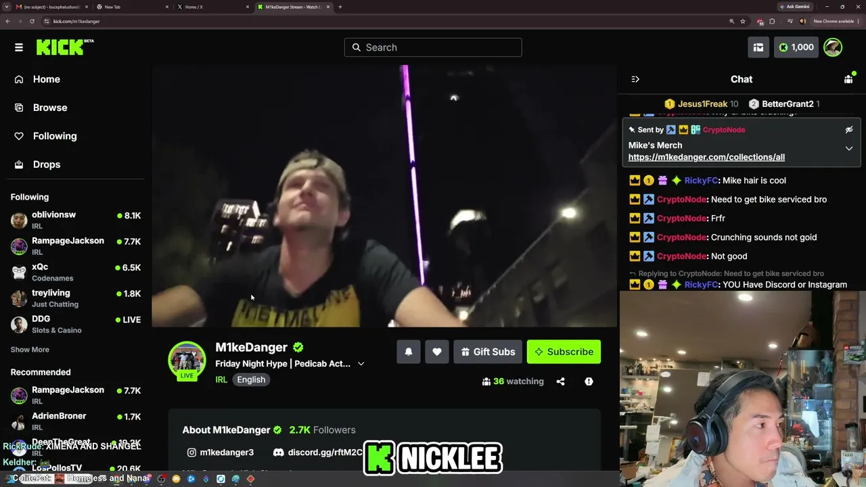This screenshot has height=487, width=866.
Task: Click CryptoNode name in pinned message
Action: (x=724, y=130)
